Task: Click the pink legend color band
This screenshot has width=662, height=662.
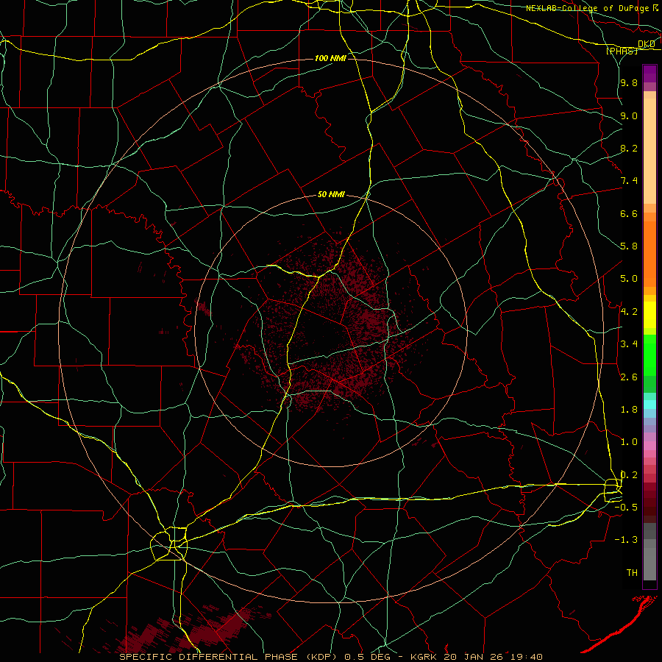Action: coord(649,446)
